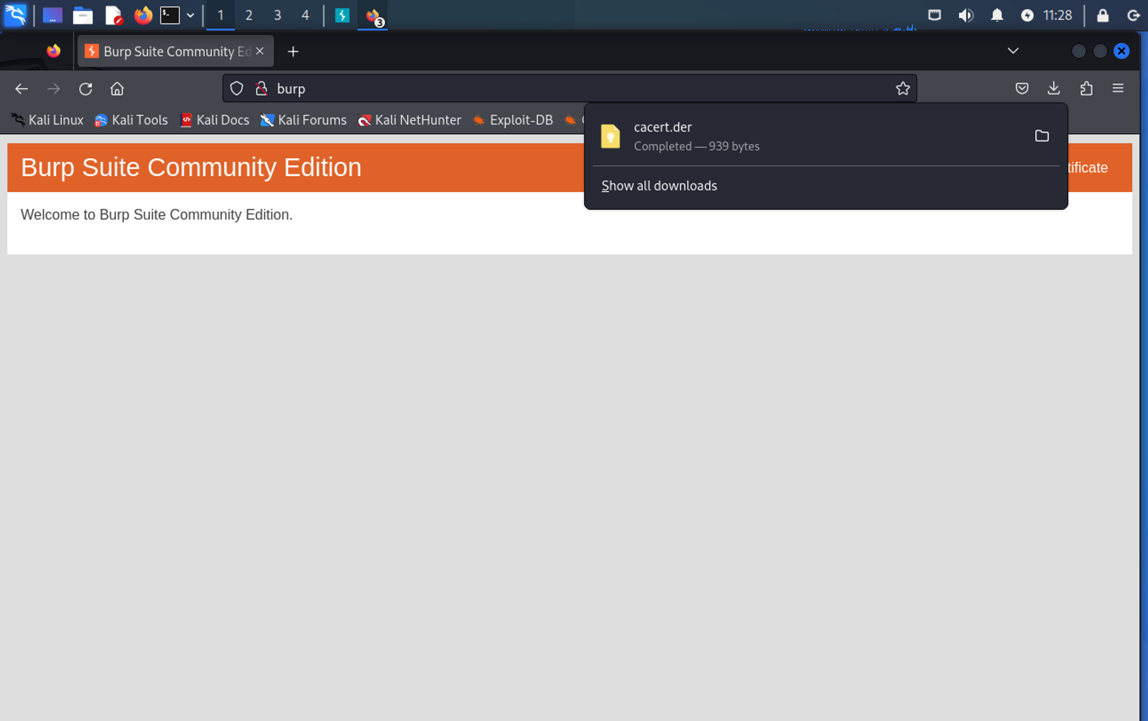
Task: Lock the screen via padlock icon
Action: tap(1103, 15)
